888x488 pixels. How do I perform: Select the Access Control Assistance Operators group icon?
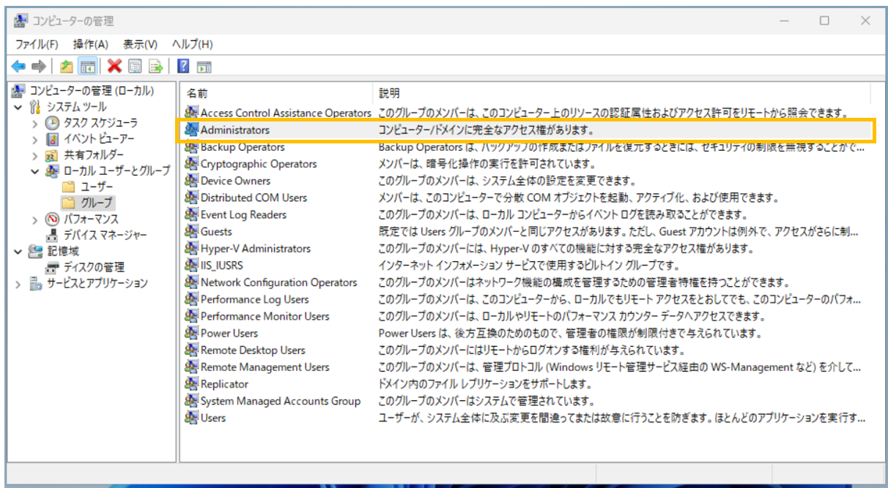pos(191,113)
